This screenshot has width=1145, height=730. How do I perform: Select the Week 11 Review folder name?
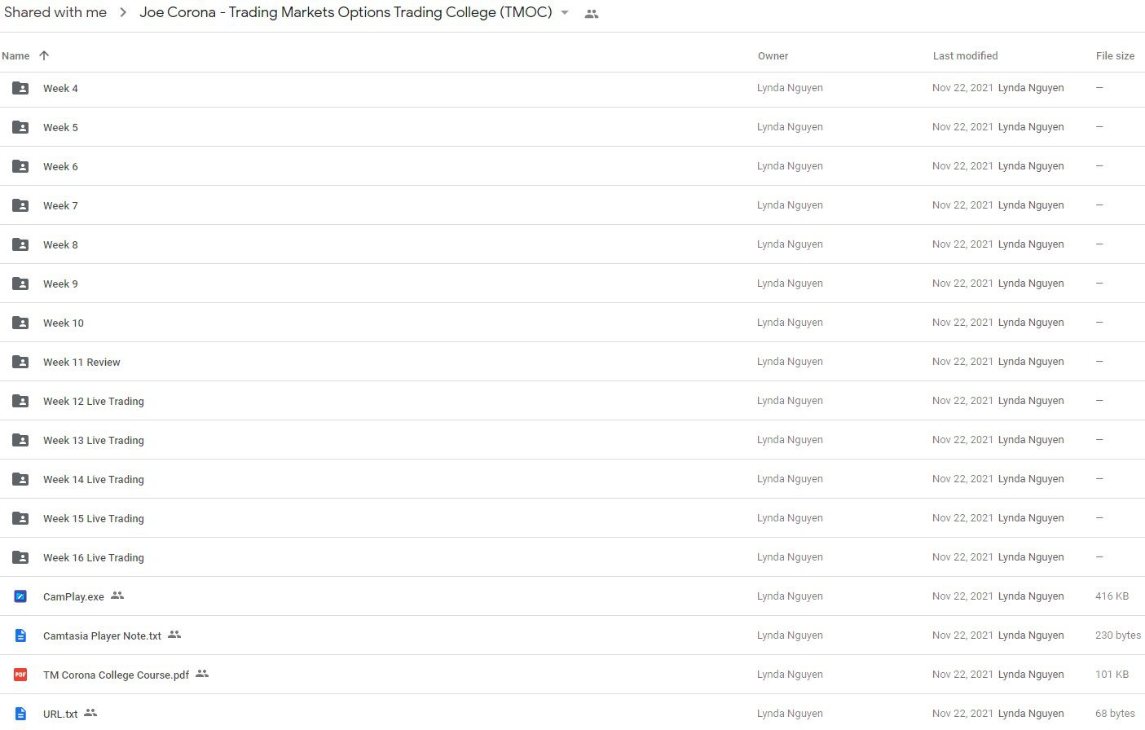tap(81, 363)
